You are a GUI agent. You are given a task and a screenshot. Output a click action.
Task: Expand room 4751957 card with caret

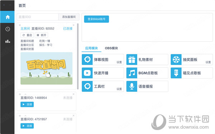(x=25, y=116)
